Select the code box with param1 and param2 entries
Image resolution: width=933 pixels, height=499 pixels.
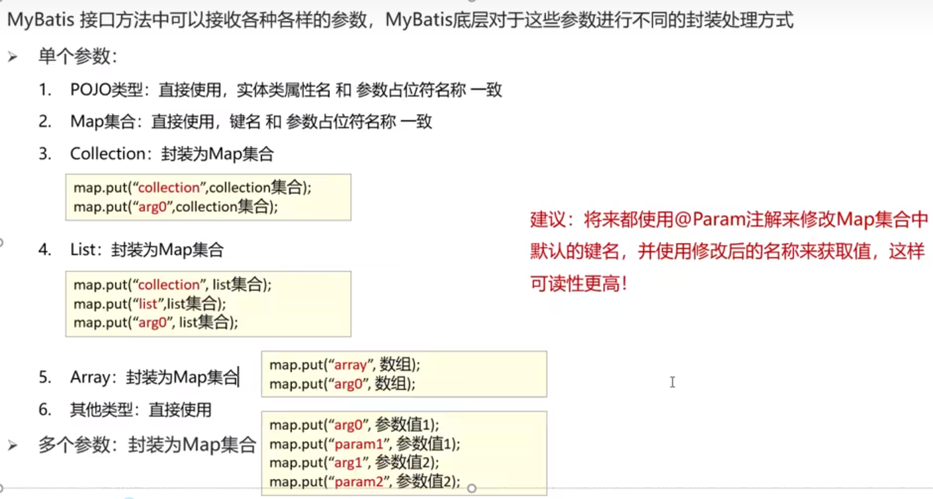click(x=404, y=453)
